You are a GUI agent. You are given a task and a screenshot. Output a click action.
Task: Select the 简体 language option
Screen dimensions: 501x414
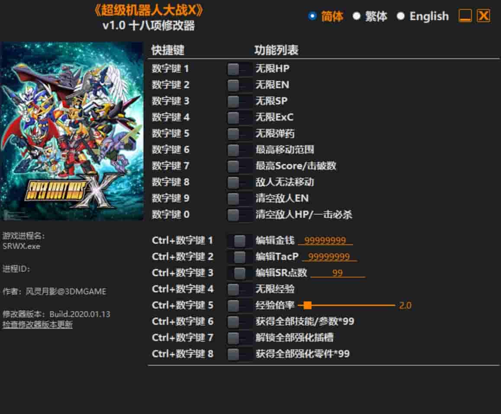(312, 16)
